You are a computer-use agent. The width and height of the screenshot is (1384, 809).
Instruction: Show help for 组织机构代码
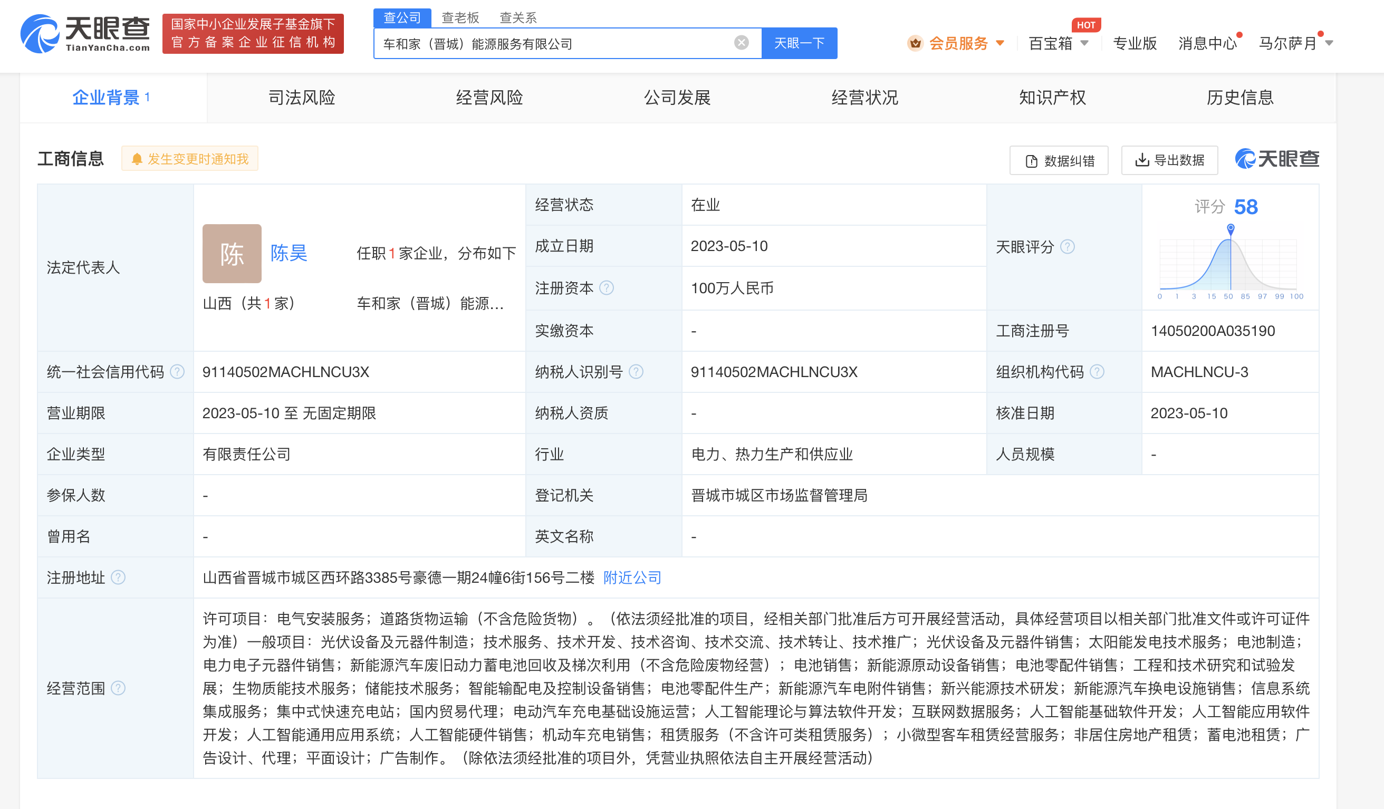[1097, 372]
